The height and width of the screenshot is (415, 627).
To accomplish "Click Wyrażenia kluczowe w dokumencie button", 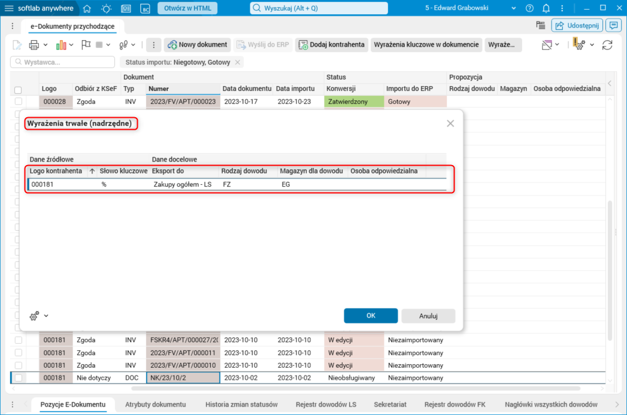I will pyautogui.click(x=426, y=45).
